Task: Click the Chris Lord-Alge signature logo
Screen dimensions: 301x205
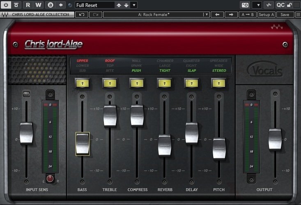Action: 53,44
